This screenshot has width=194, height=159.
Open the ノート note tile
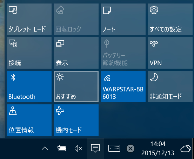click(x=123, y=19)
